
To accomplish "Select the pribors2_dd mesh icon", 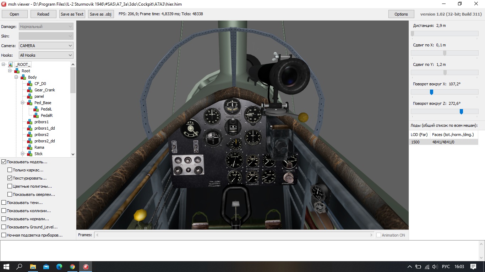I will pos(30,141).
